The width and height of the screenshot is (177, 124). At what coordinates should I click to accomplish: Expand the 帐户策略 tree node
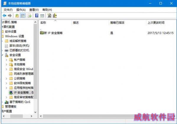coord(7,60)
